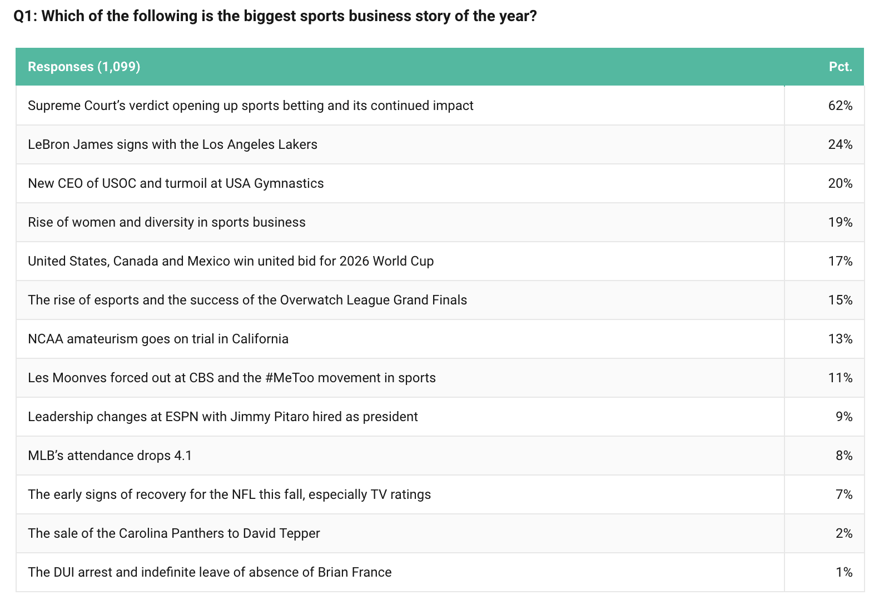The width and height of the screenshot is (884, 610).
Task: Select the Supreme Court sports betting row text
Action: point(250,106)
